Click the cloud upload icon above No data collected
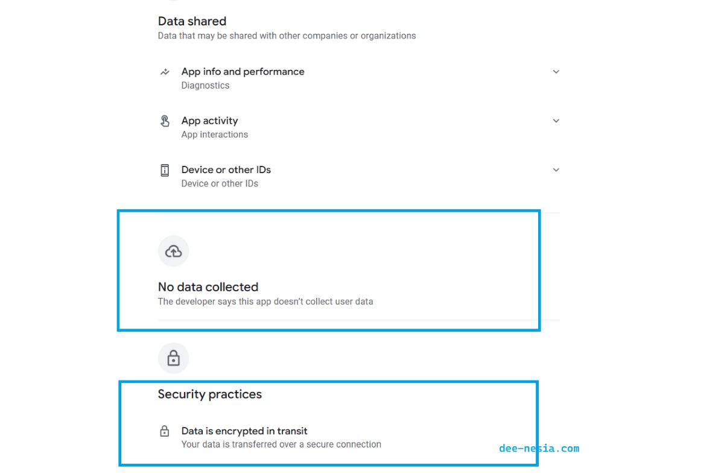Viewport: 724px width, 474px height. tap(173, 251)
